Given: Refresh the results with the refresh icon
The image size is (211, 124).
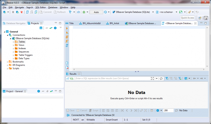Looking at the screenshot, I should pyautogui.click(x=161, y=79).
